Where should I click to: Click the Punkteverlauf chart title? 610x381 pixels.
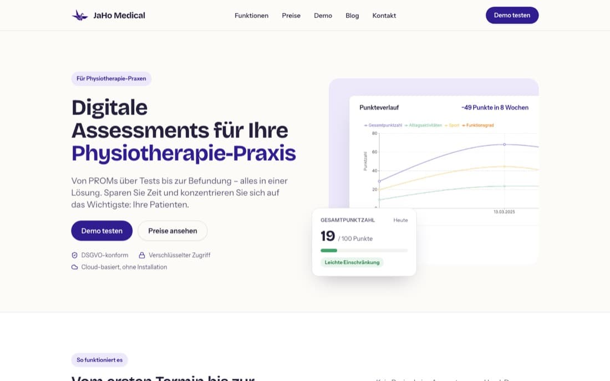click(379, 108)
